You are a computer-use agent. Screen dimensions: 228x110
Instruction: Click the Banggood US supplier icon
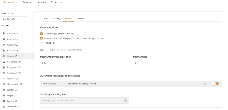pyautogui.click(x=4, y=68)
